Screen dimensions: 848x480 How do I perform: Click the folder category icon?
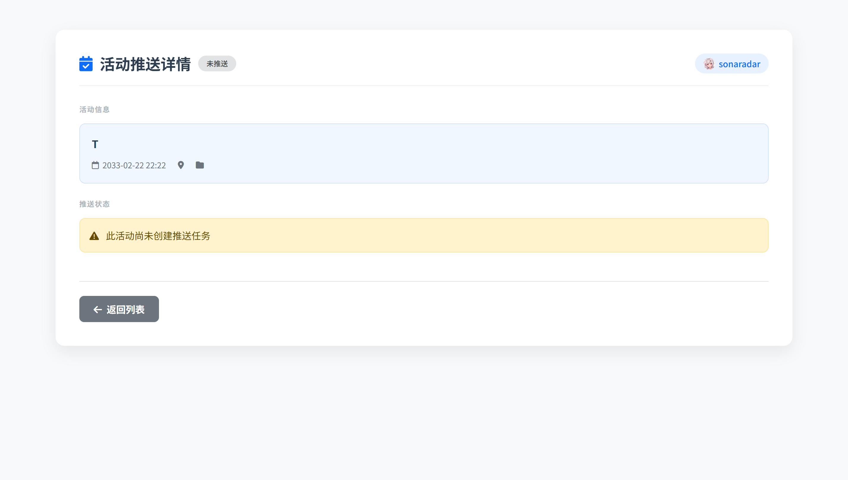[x=200, y=165]
